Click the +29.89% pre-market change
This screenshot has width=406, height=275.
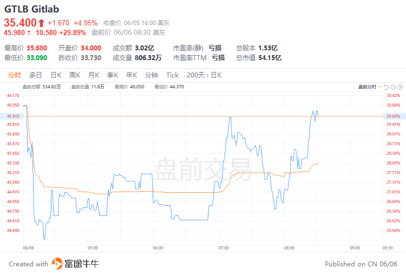point(73,32)
